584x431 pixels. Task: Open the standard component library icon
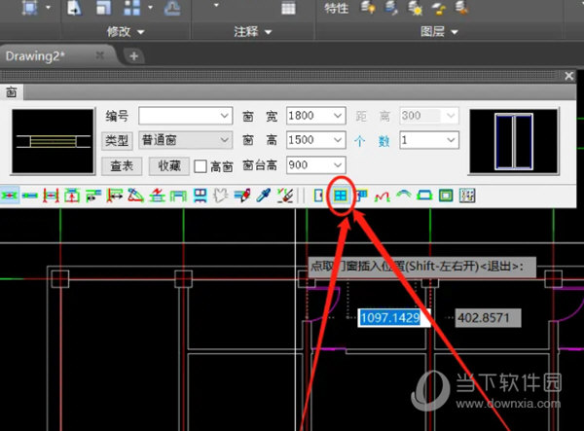pos(467,196)
